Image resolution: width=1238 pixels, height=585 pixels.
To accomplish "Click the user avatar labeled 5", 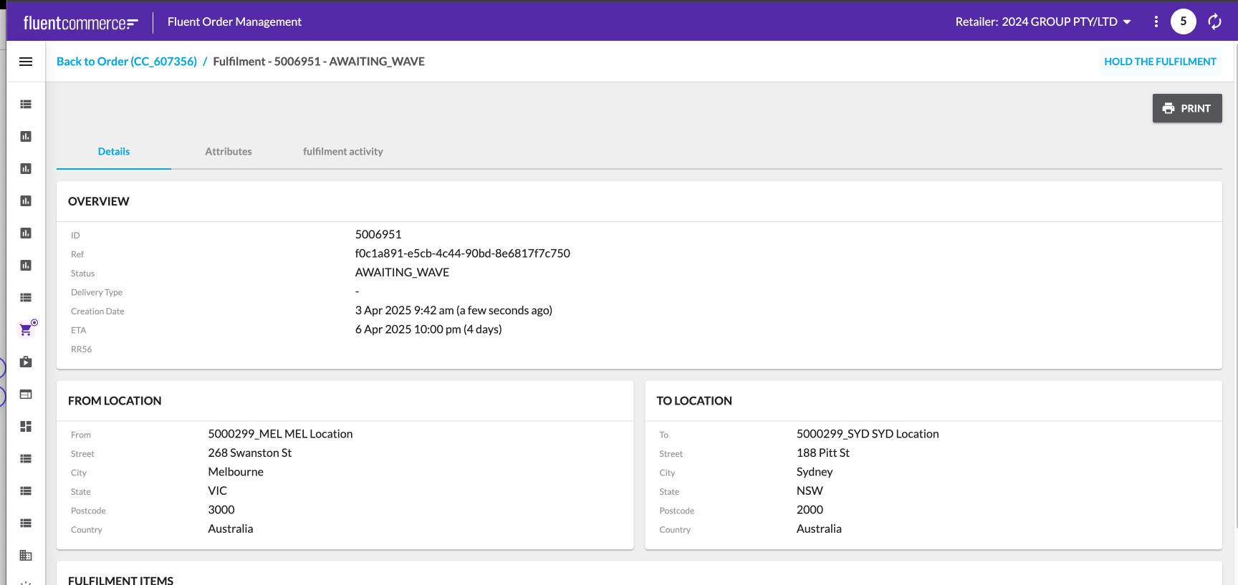I will pos(1183,21).
